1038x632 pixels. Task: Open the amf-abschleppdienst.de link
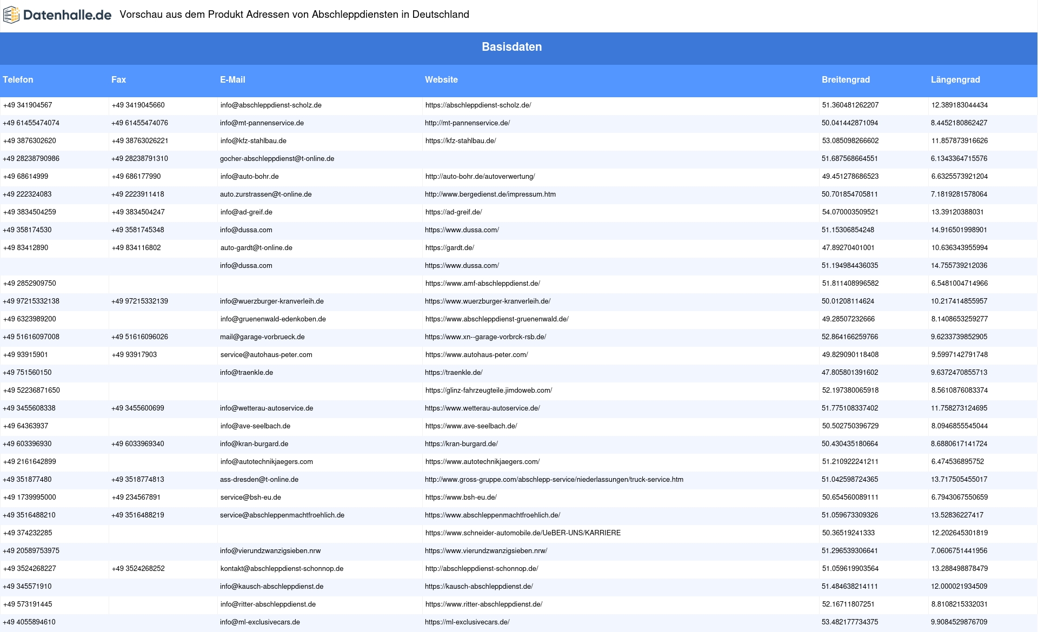[x=483, y=284]
